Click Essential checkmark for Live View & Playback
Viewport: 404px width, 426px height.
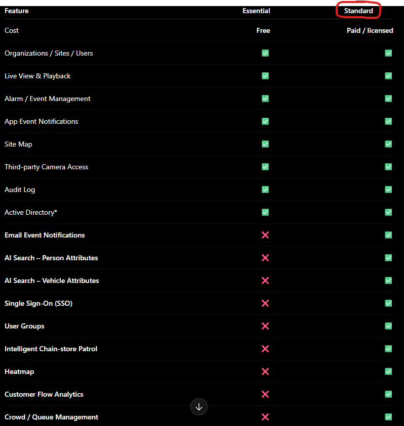pyautogui.click(x=265, y=76)
